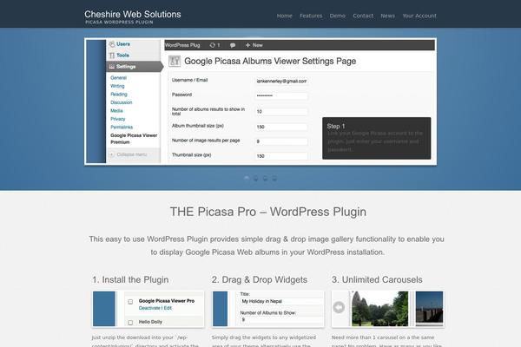Viewport: 521px width, 347px height.
Task: Click the '1. Install the Plugin' heading
Action: (130, 280)
